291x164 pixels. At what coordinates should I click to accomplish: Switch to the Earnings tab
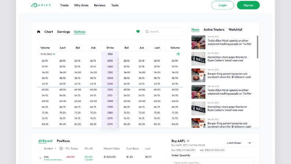tap(63, 32)
